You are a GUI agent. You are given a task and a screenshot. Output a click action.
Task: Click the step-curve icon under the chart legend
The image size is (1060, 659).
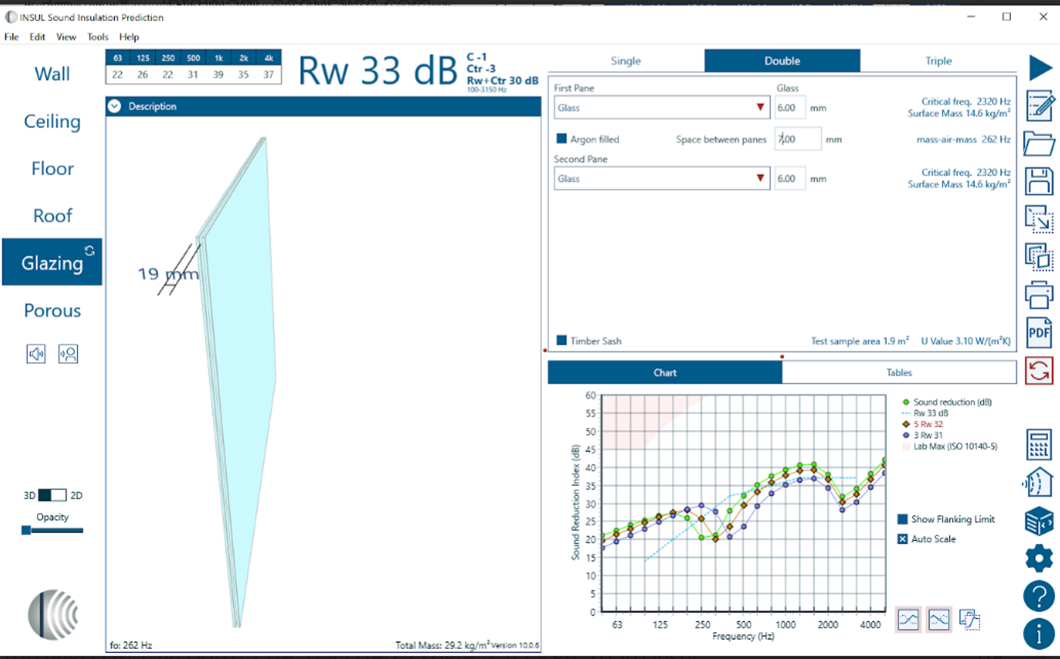(x=969, y=619)
